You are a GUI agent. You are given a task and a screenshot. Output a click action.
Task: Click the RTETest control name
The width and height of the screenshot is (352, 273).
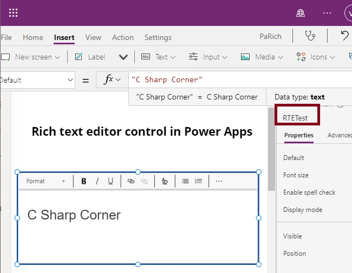(295, 118)
